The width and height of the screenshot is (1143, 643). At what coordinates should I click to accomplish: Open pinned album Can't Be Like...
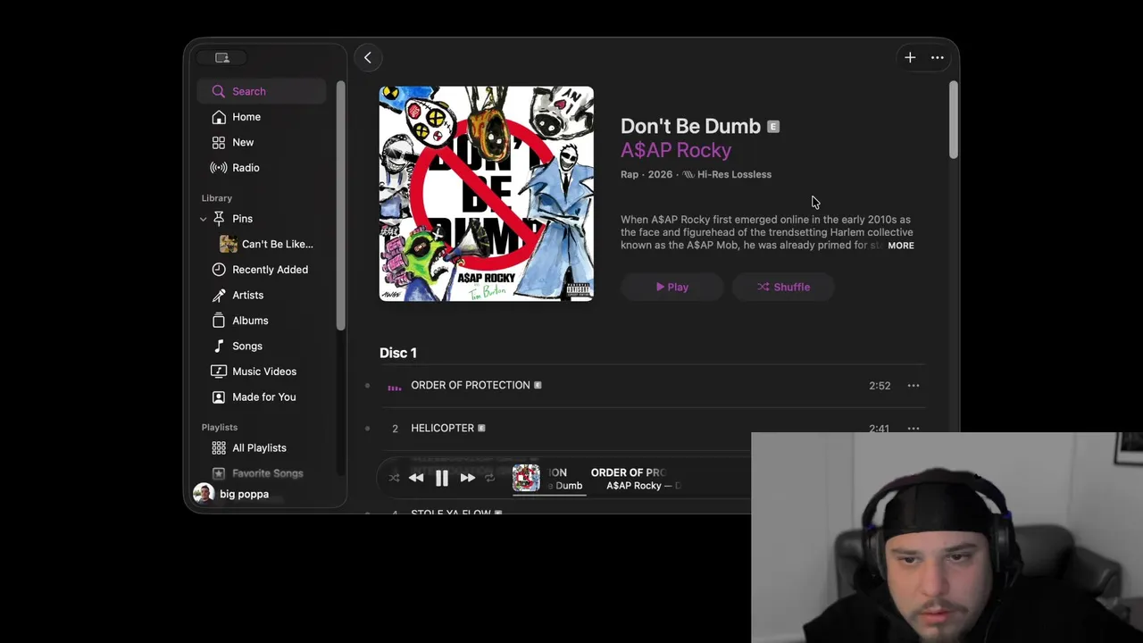[266, 244]
